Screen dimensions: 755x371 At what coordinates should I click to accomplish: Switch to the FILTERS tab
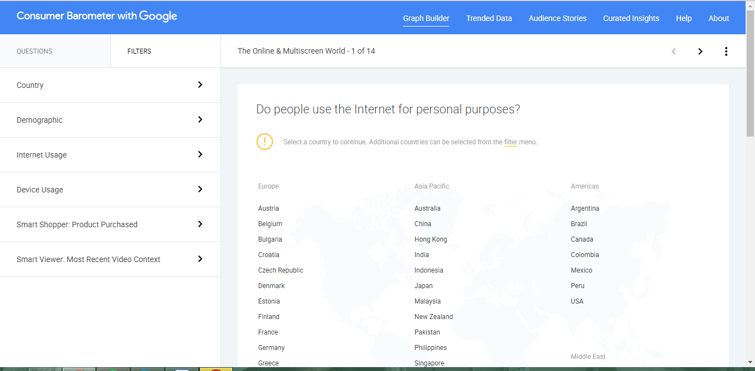(x=139, y=51)
